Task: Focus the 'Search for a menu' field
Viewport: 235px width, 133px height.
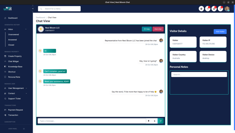Action: (59, 9)
